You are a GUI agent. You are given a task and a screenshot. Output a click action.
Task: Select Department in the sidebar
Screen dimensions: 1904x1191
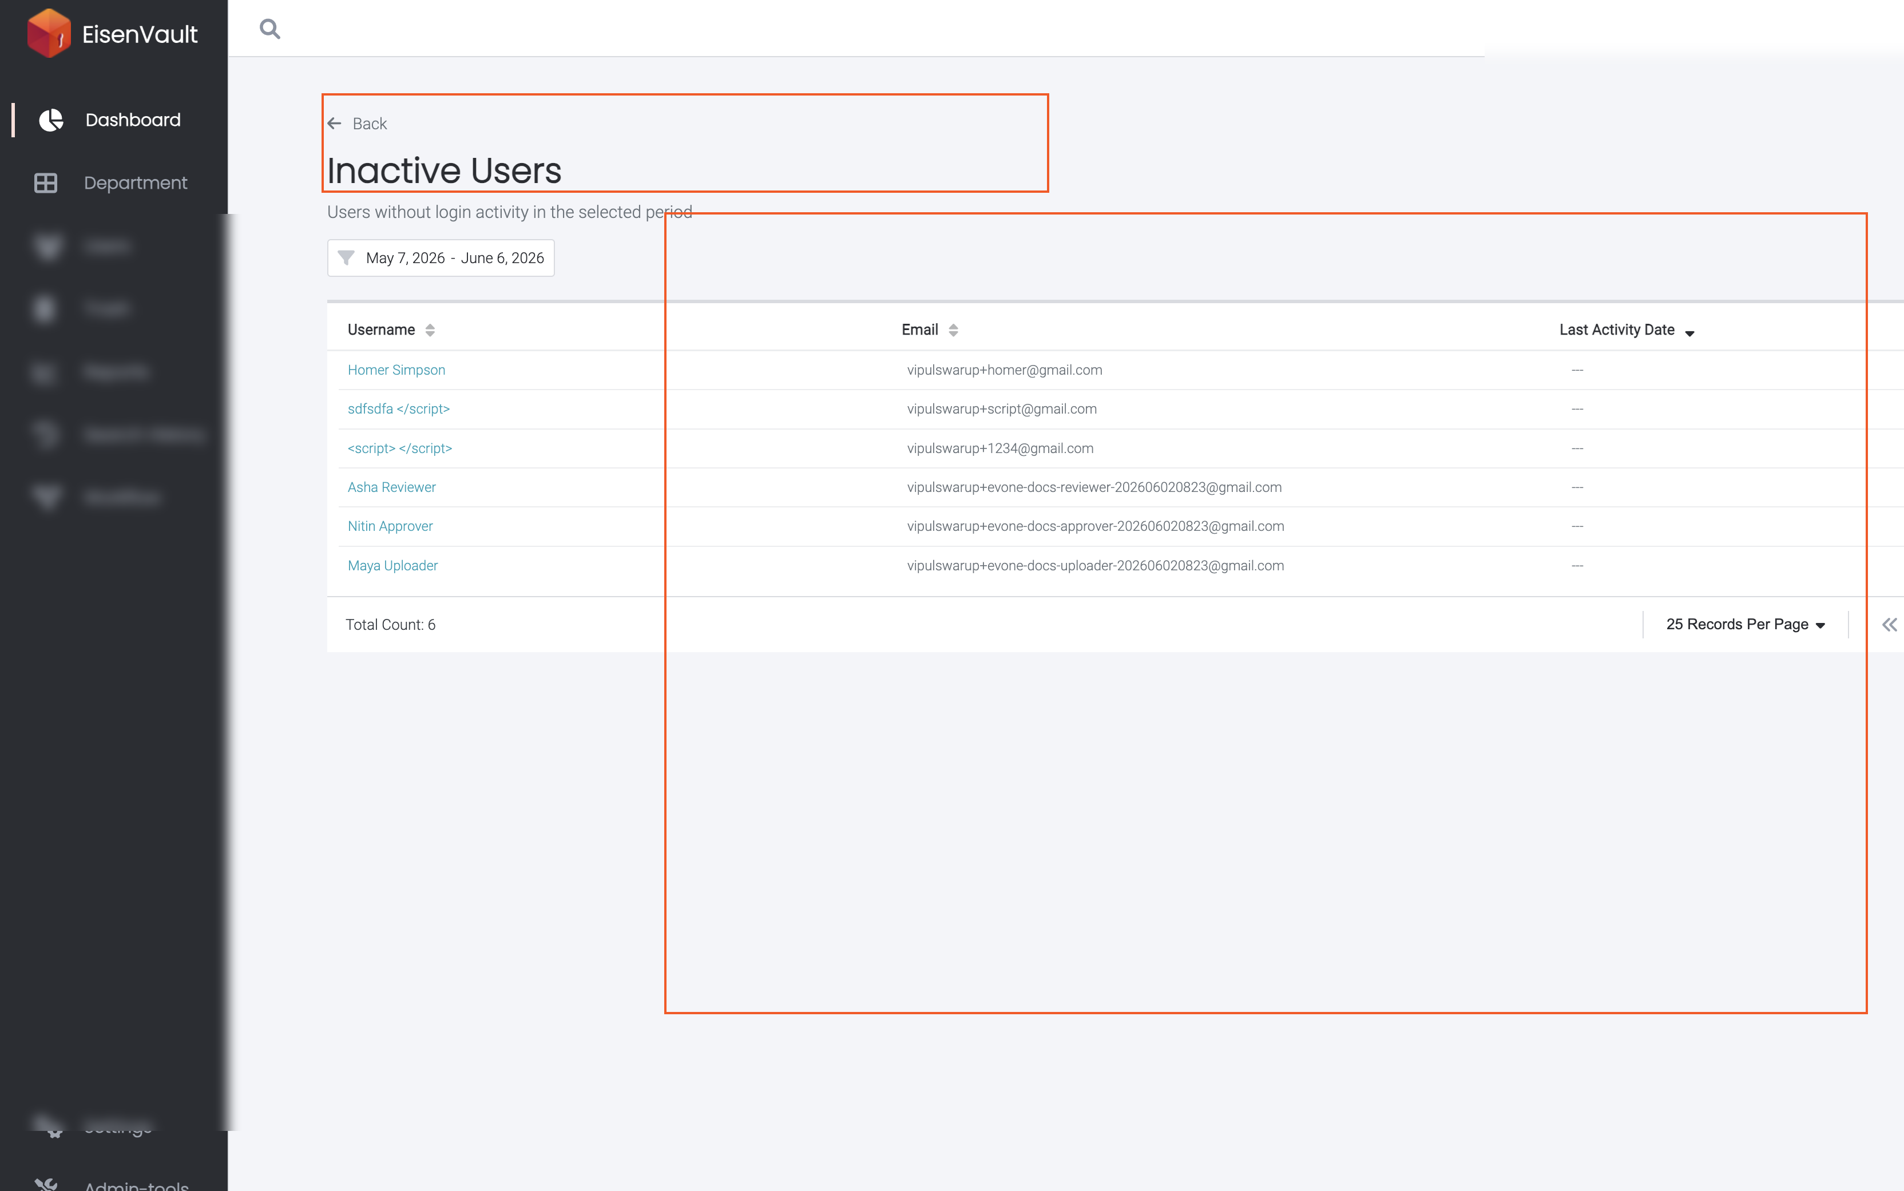(x=136, y=182)
